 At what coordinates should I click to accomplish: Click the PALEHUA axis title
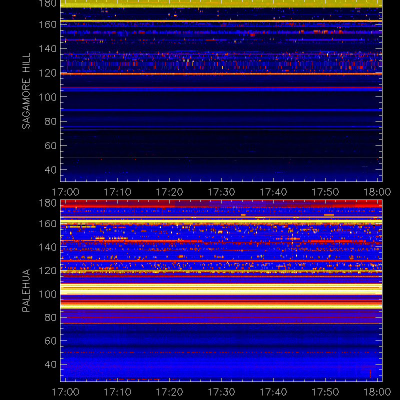26,290
